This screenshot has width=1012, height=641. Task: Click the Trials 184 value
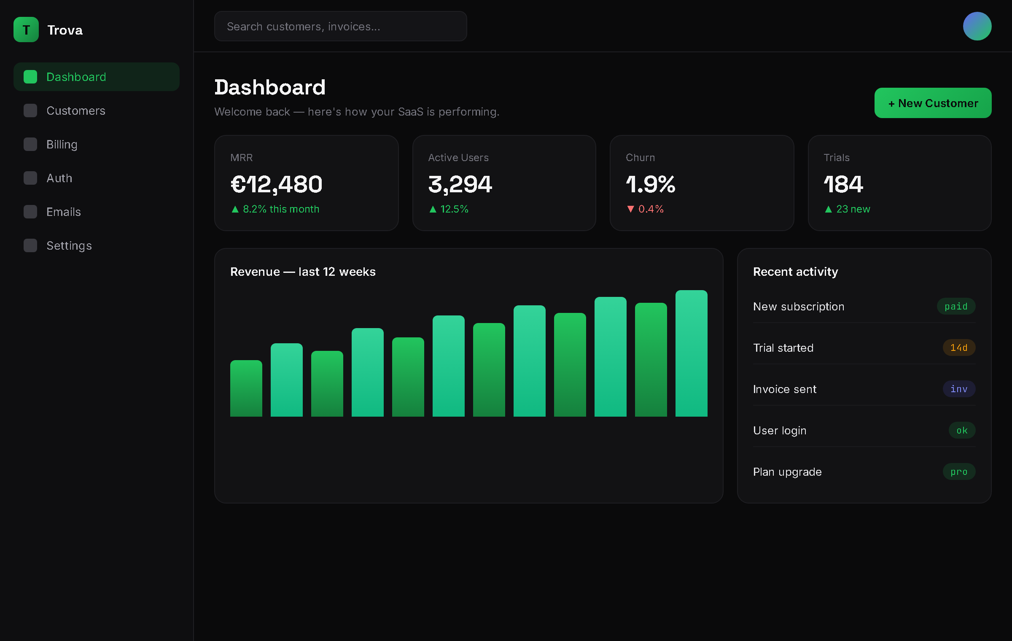pyautogui.click(x=843, y=185)
